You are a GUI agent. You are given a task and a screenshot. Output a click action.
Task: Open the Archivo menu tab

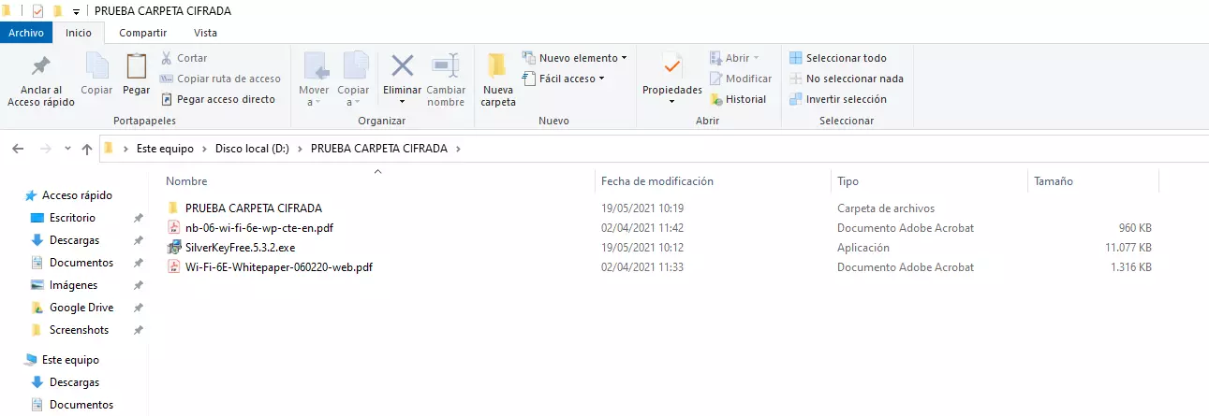[26, 33]
